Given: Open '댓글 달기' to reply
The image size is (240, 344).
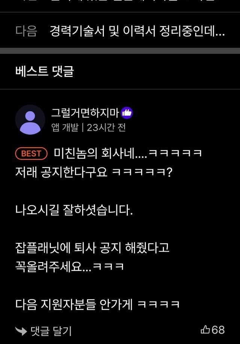Looking at the screenshot, I should [51, 331].
